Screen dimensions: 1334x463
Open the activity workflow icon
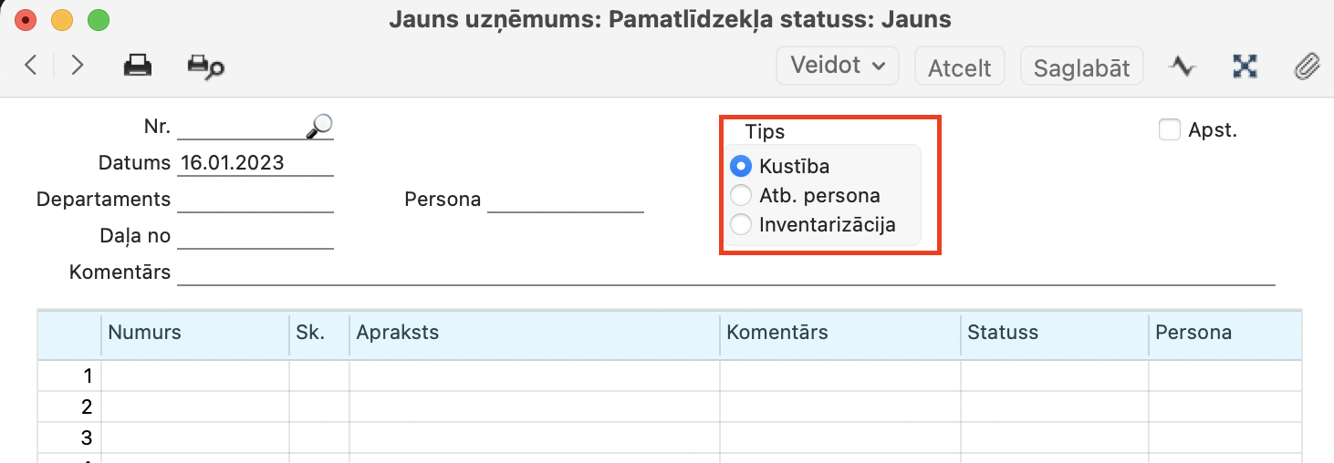coord(1183,67)
